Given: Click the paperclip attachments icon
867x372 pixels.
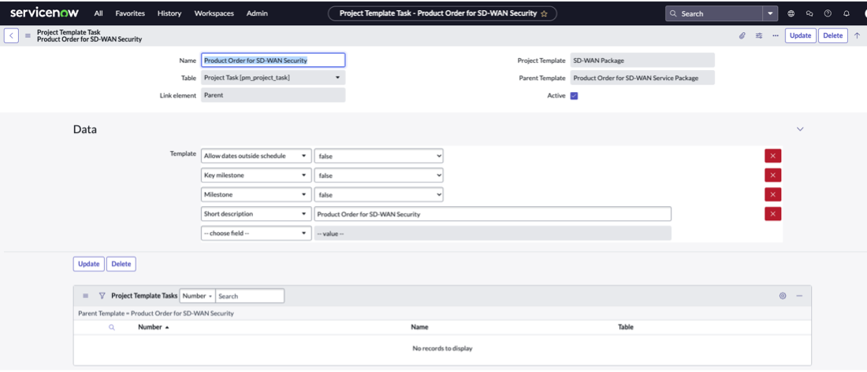Looking at the screenshot, I should click(742, 36).
